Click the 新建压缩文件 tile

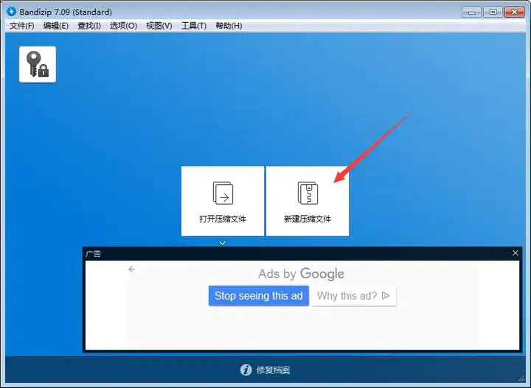click(308, 201)
